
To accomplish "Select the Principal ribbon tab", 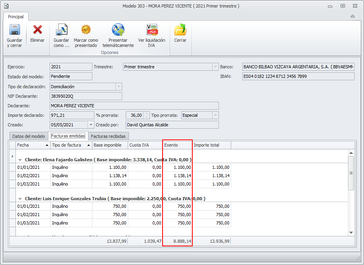I will 16,17.
